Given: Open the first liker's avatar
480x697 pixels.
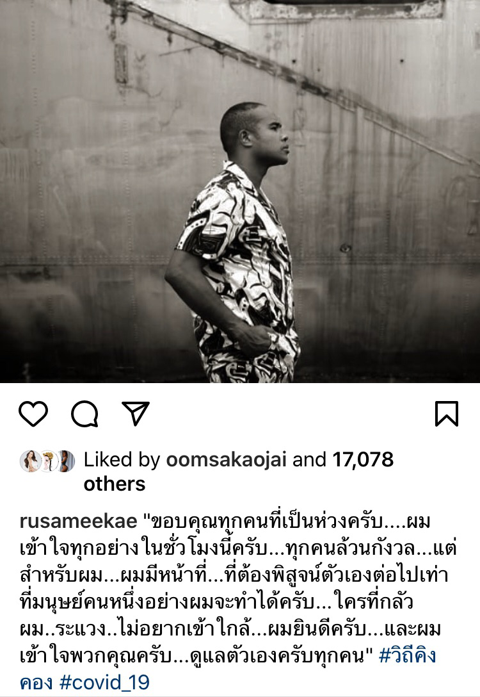Looking at the screenshot, I should (31, 461).
